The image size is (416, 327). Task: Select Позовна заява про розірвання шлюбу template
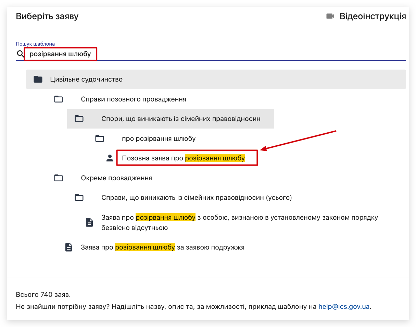tap(183, 158)
